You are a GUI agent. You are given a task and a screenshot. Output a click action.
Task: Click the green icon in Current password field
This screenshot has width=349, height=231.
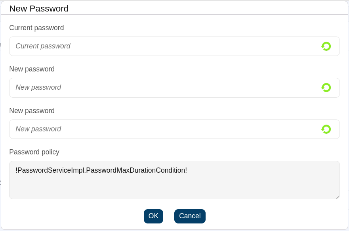[326, 46]
